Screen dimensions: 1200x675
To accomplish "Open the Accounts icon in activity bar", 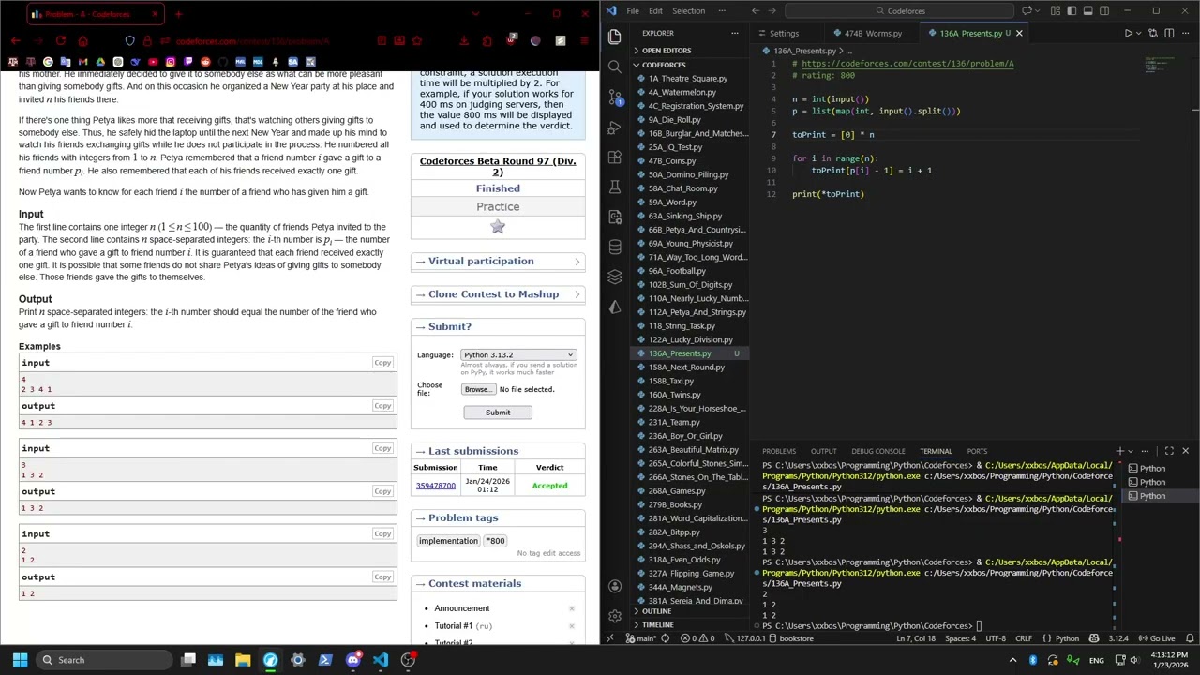I will click(615, 586).
